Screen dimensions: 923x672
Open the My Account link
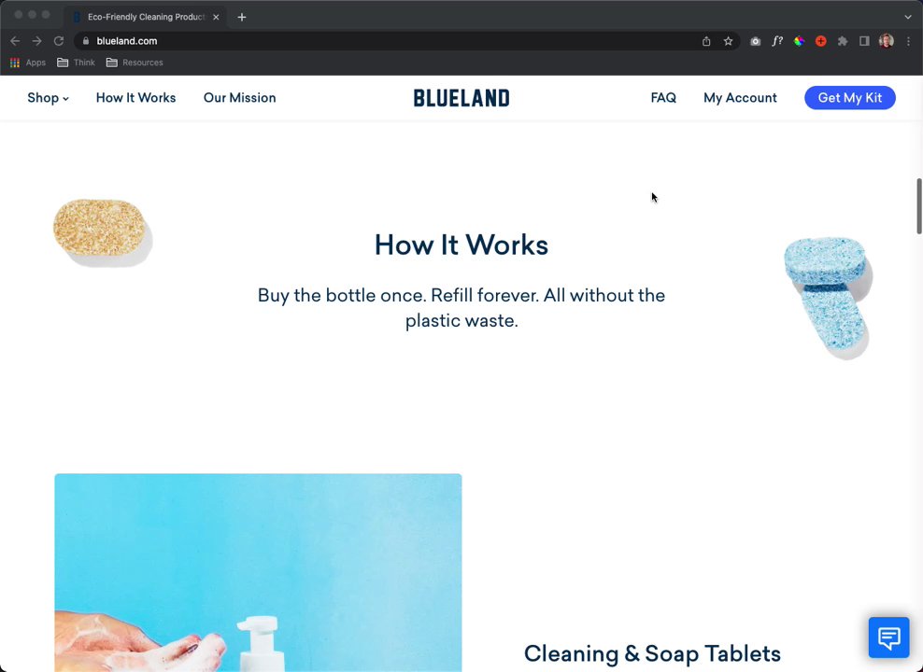click(740, 98)
